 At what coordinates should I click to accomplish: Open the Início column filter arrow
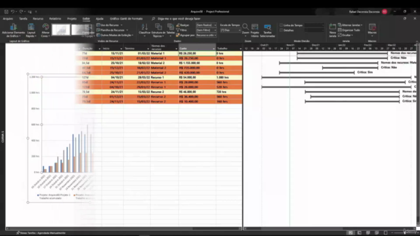pyautogui.click(x=121, y=49)
